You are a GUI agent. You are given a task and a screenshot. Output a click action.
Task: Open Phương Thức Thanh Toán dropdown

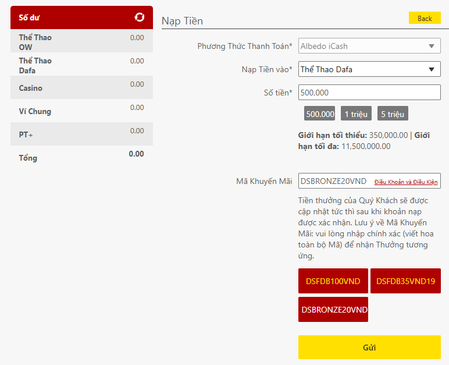tap(369, 46)
